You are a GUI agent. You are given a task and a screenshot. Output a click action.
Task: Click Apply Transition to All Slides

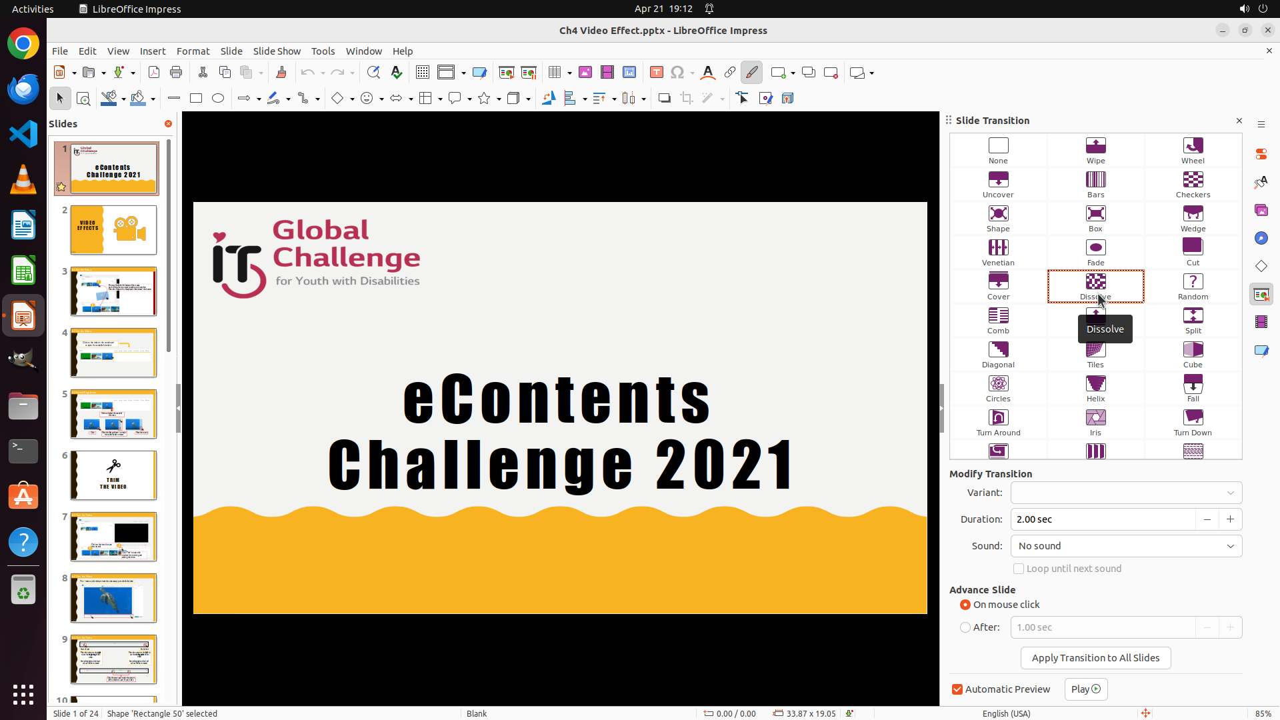pyautogui.click(x=1095, y=658)
